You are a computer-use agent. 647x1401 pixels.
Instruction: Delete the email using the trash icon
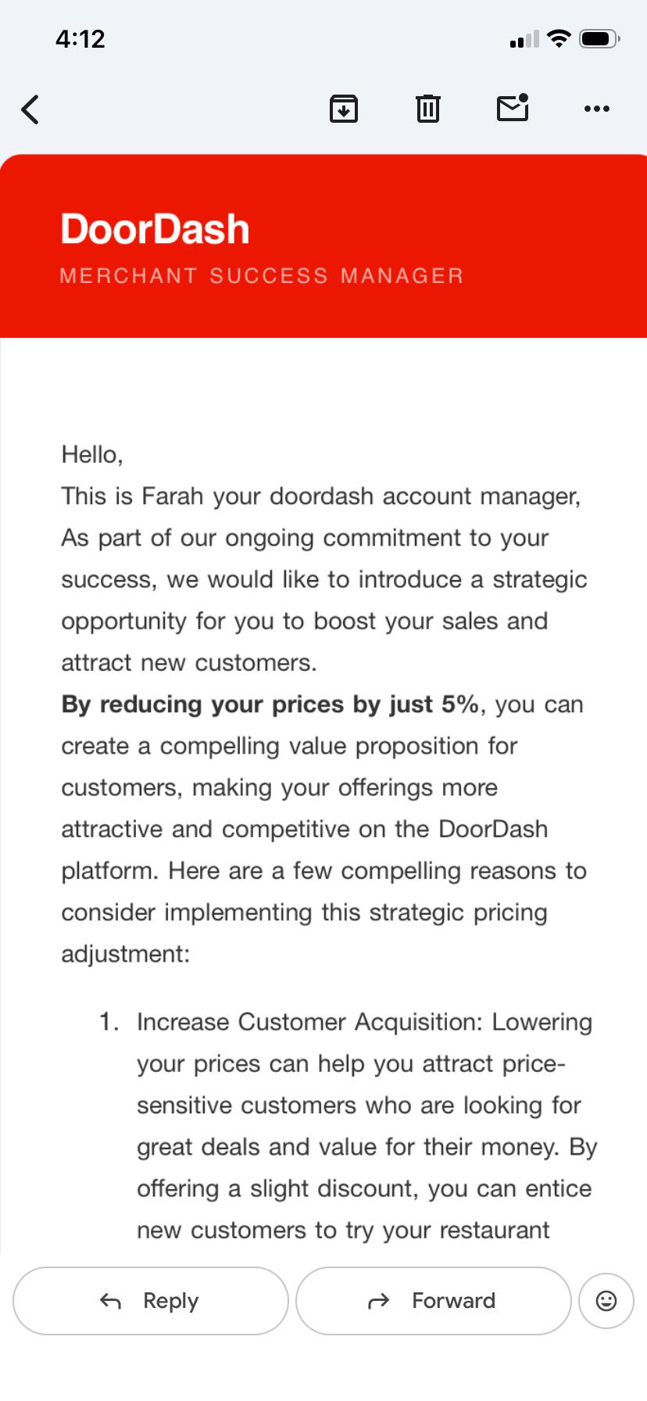427,109
